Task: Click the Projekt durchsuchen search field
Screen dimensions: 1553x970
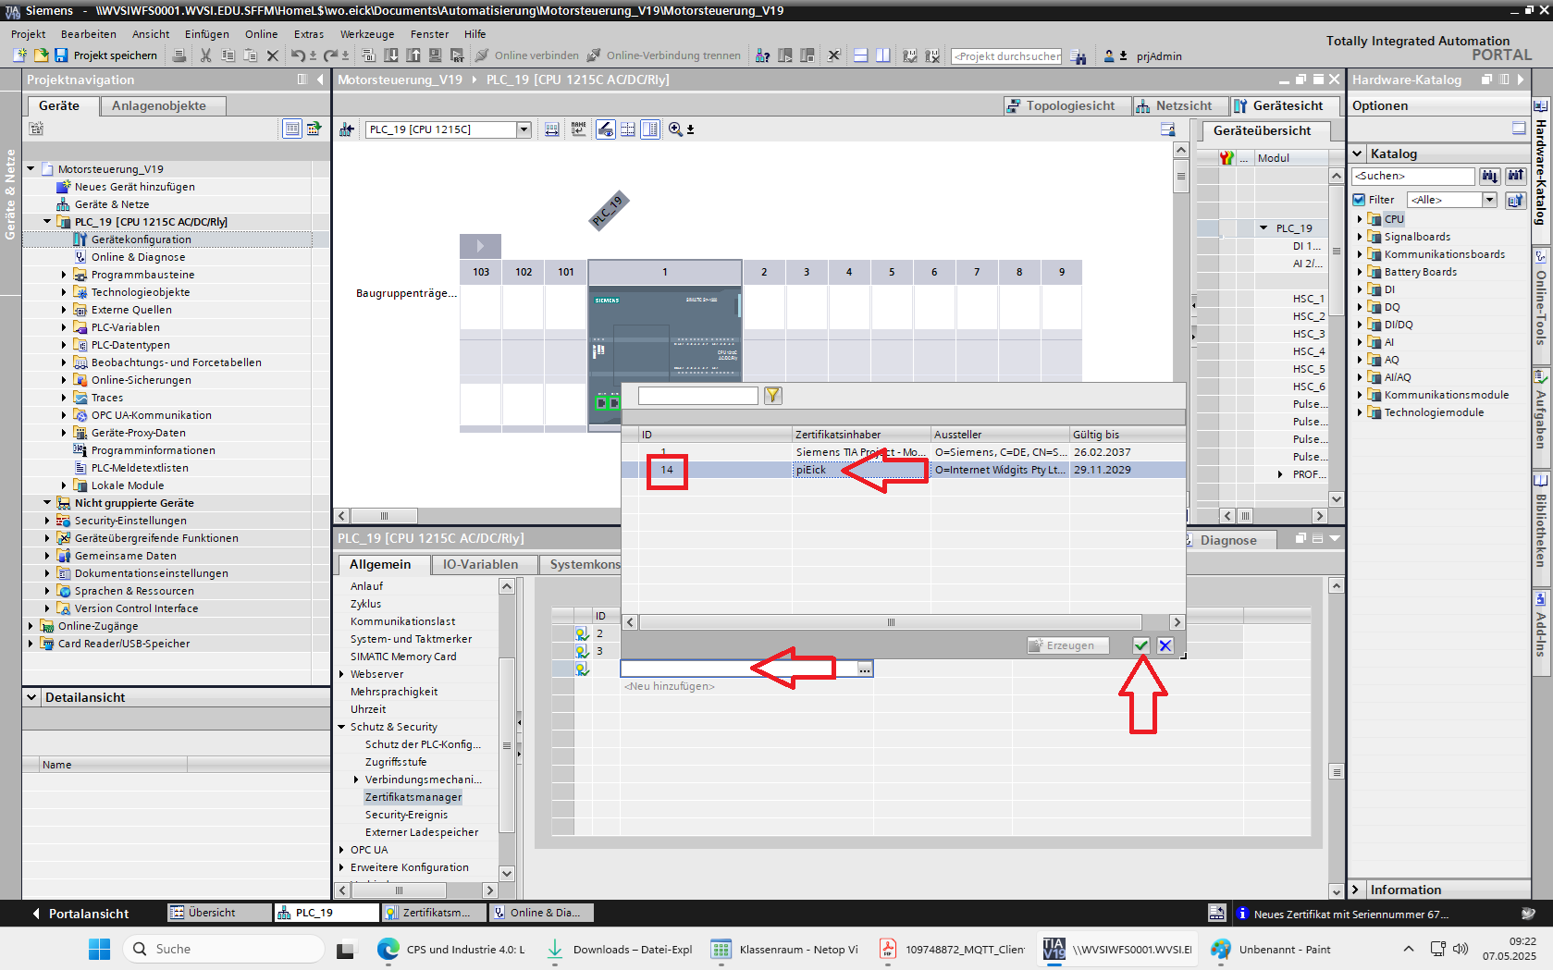Action: click(x=1006, y=56)
